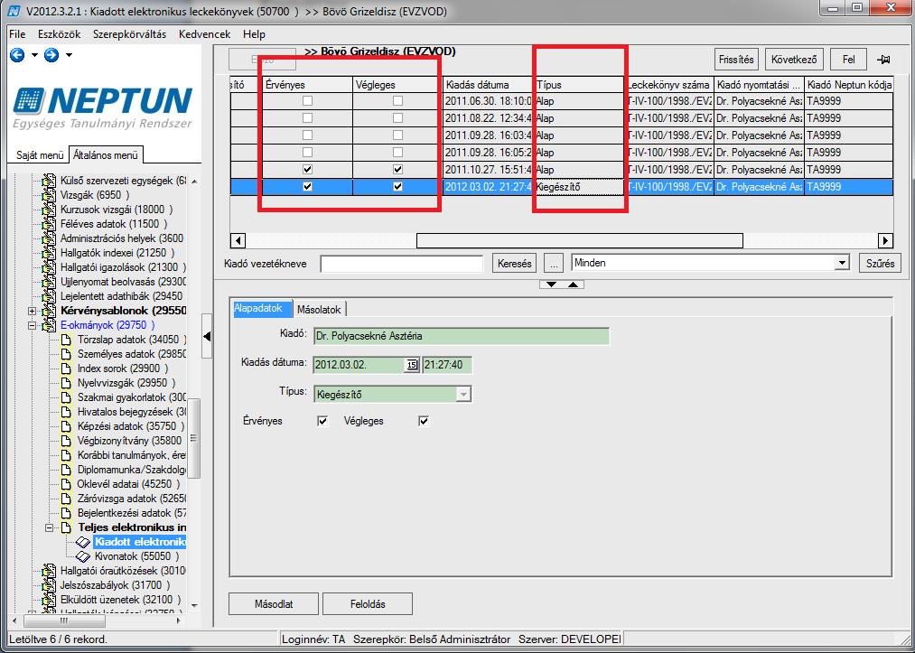Click the Kiadó vezetékneve search field

point(401,264)
